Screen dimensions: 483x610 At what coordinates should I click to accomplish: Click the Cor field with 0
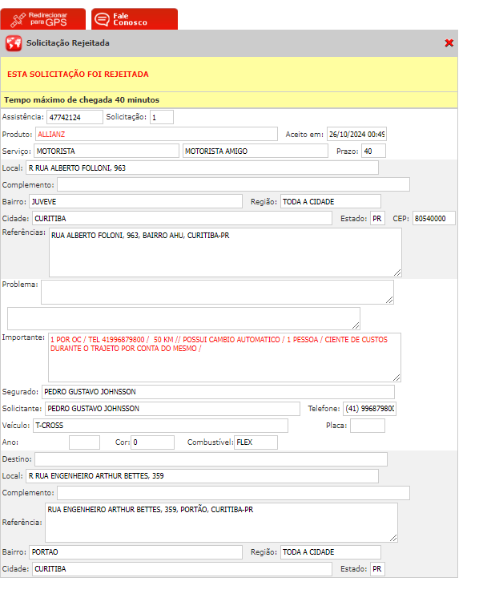152,442
